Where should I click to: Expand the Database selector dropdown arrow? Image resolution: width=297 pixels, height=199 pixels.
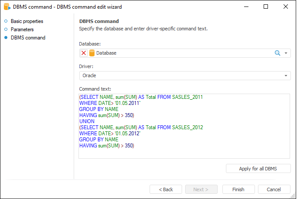pos(286,53)
